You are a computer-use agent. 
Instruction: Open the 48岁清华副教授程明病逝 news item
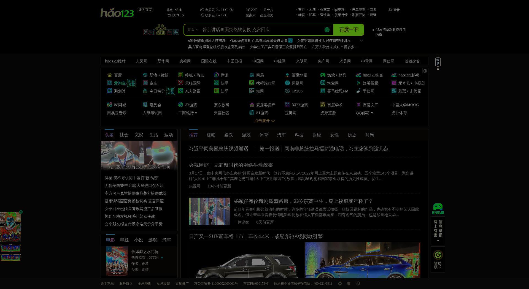pyautogui.click(x=390, y=32)
